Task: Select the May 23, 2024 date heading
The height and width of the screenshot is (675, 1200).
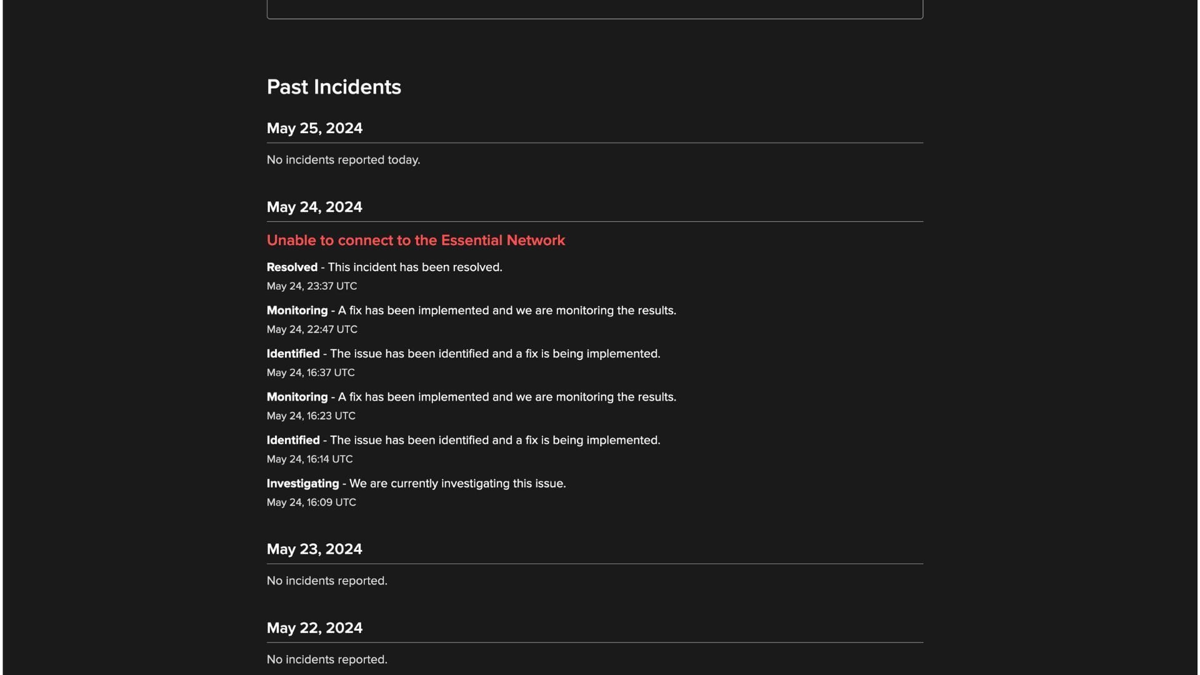Action: coord(314,549)
